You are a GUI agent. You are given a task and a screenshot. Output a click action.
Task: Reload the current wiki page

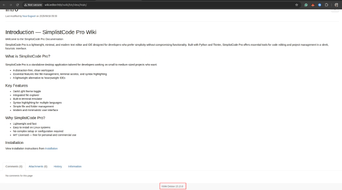tap(18, 5)
